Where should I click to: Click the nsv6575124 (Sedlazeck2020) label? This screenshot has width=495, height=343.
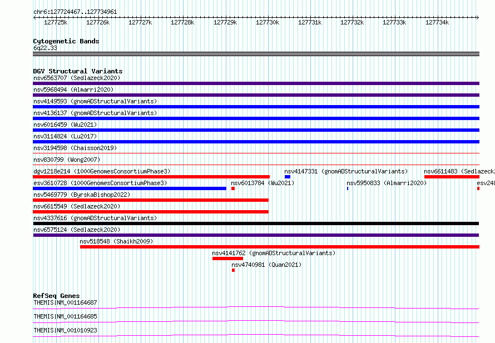click(x=77, y=230)
